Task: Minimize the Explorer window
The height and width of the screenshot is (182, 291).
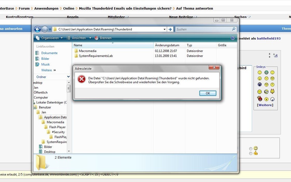Action: tap(217, 20)
